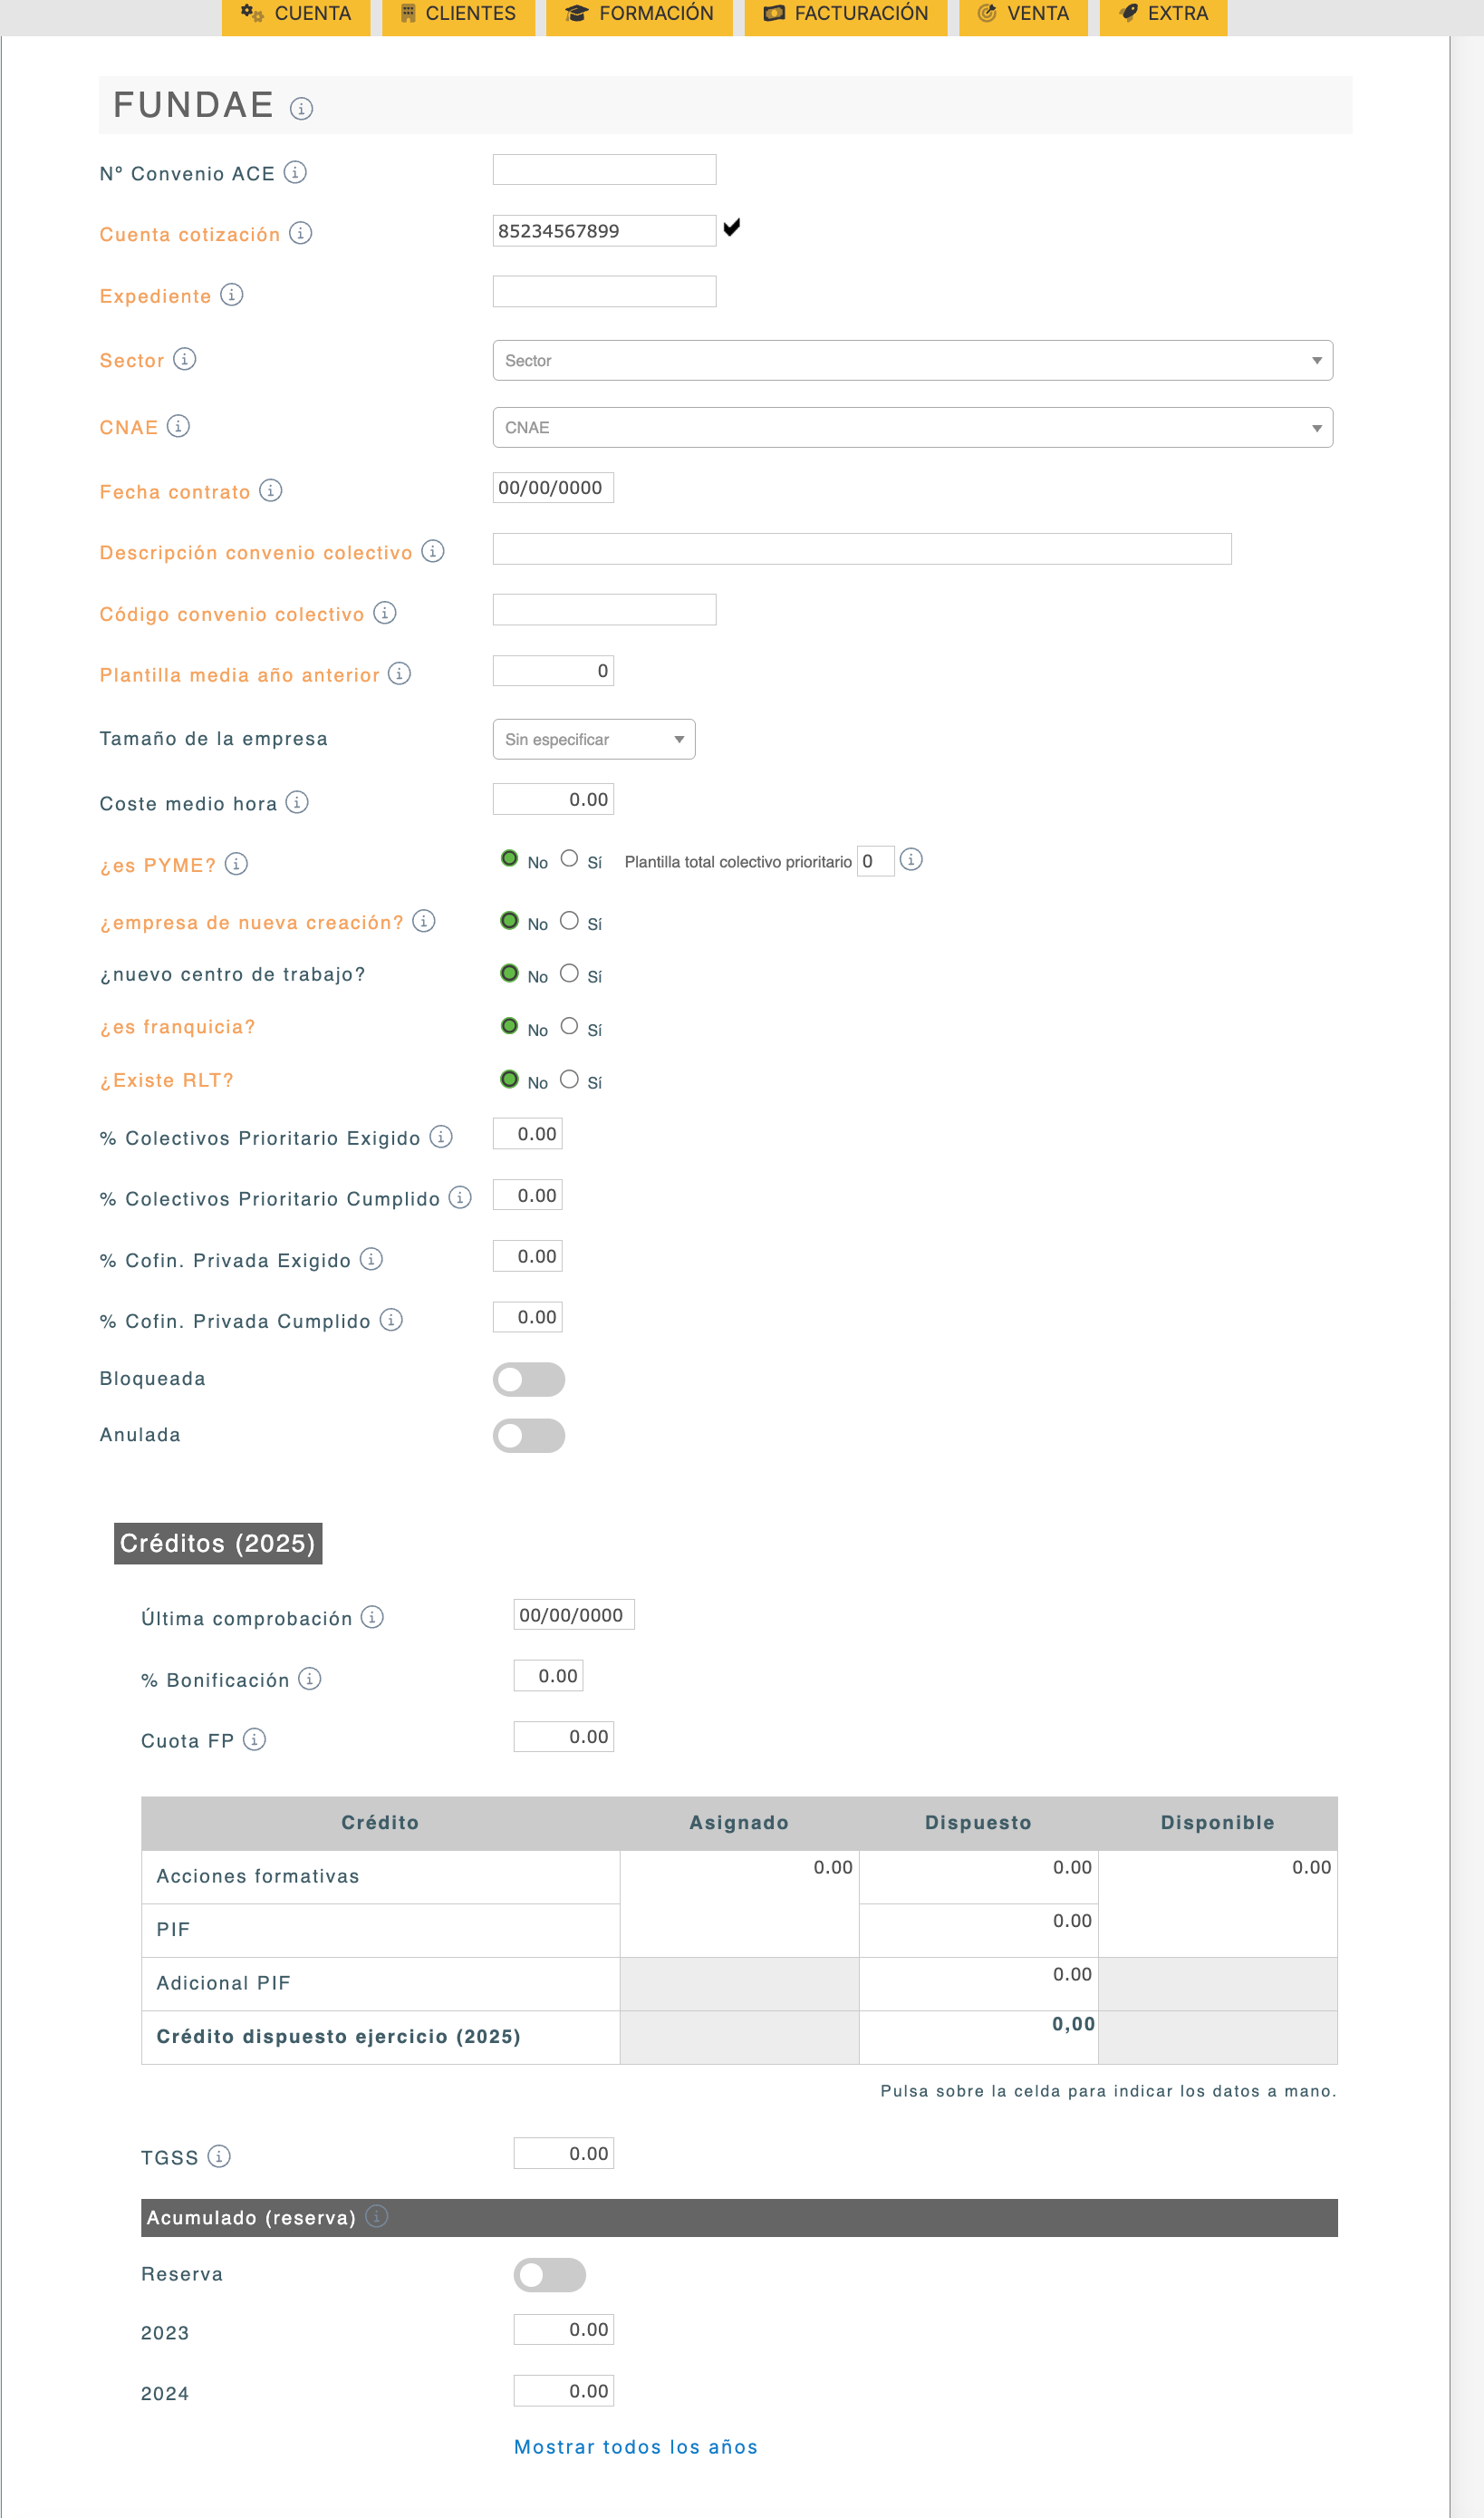The image size is (1484, 2518).
Task: Enable the Reserva switch
Action: pyautogui.click(x=550, y=2275)
